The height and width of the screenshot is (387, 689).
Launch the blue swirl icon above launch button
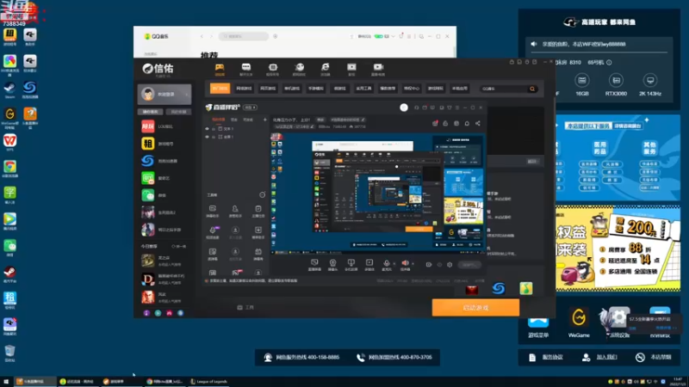(x=499, y=288)
